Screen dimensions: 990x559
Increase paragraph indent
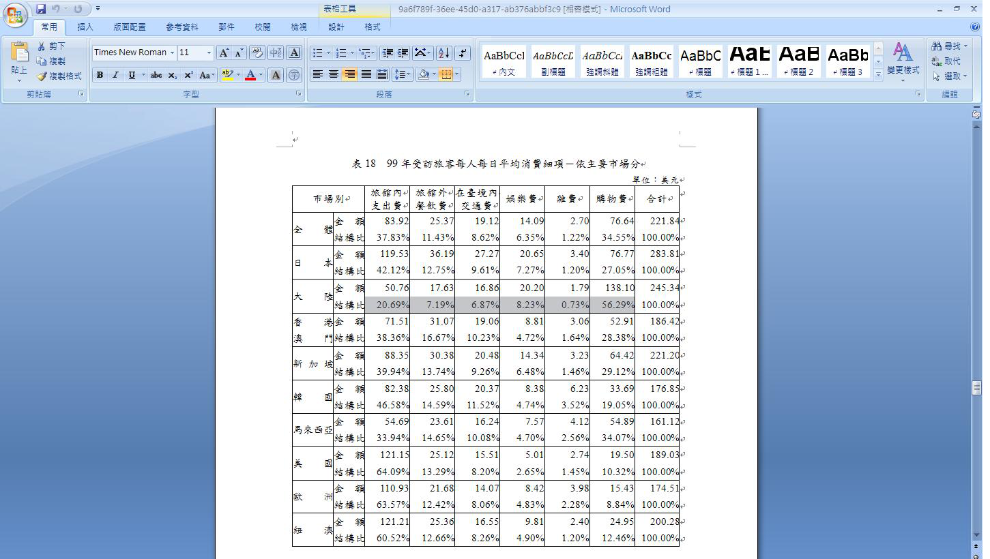pos(403,52)
